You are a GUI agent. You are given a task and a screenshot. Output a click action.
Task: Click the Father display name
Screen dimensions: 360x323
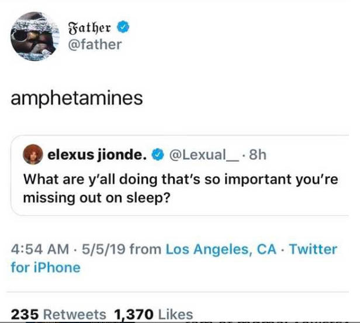(x=92, y=27)
